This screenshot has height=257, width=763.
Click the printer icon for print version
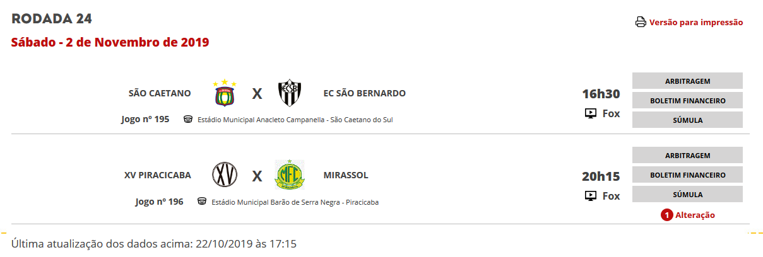(641, 23)
